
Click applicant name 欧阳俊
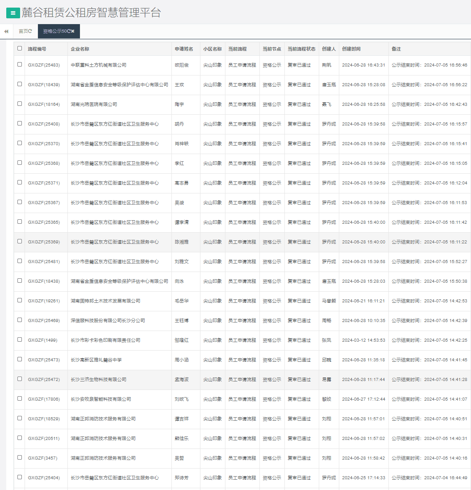181,65
